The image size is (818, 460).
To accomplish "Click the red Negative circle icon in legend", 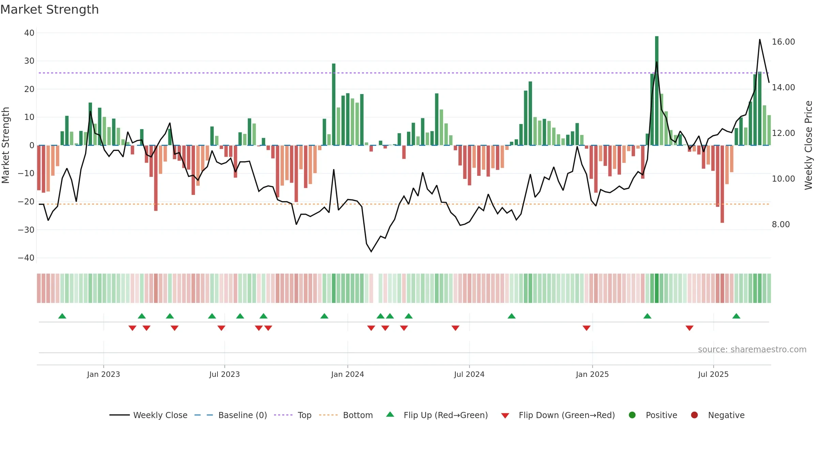I will [694, 415].
